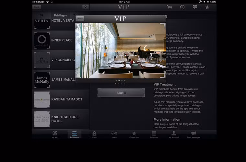Viewport: 246px width, 162px height.
Task: Tap the VIP Treatment heading
Action: [x=164, y=85]
